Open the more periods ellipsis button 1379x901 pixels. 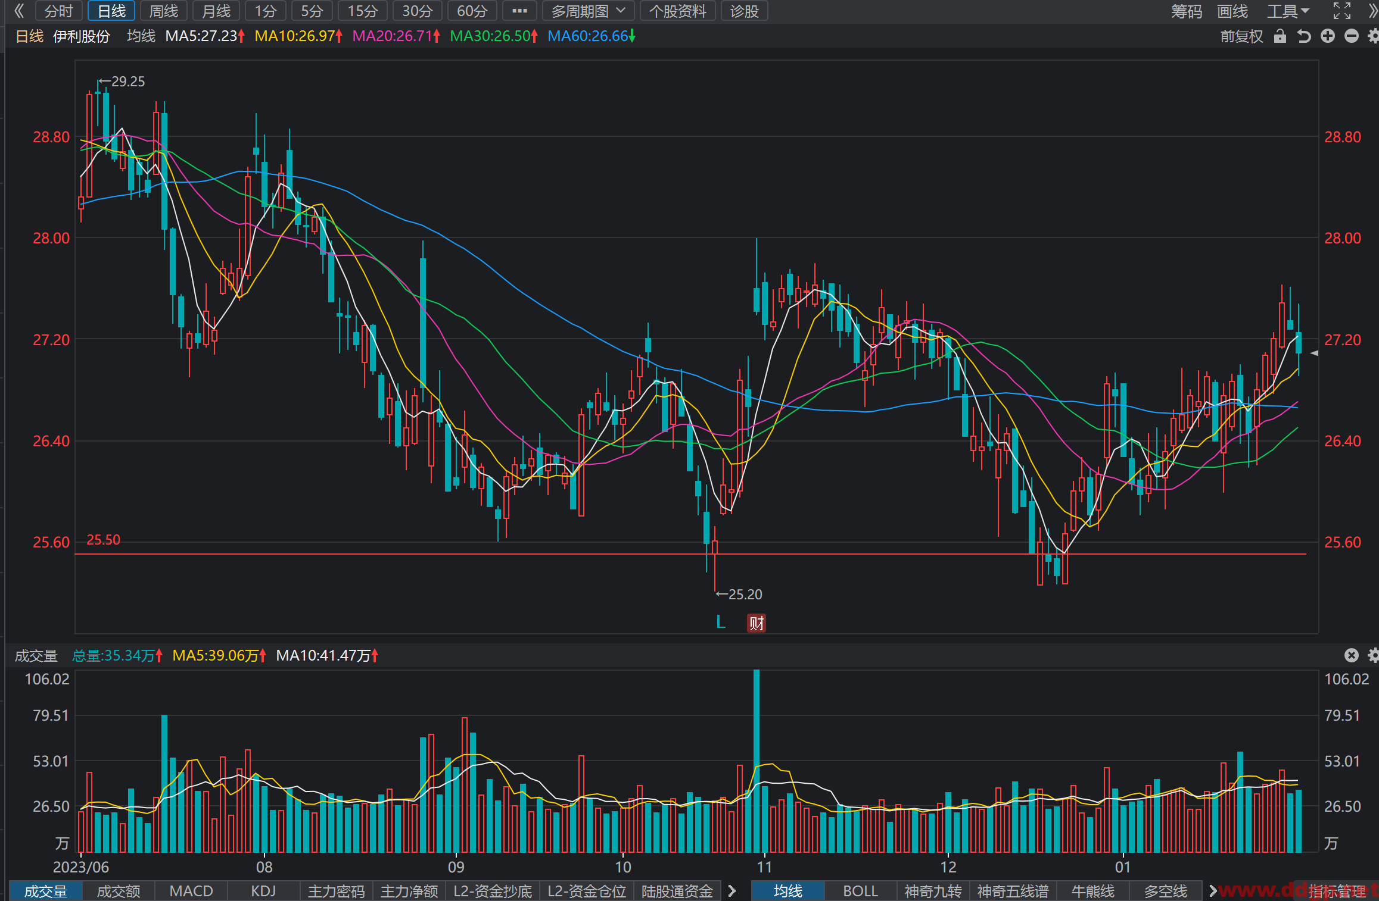(519, 11)
